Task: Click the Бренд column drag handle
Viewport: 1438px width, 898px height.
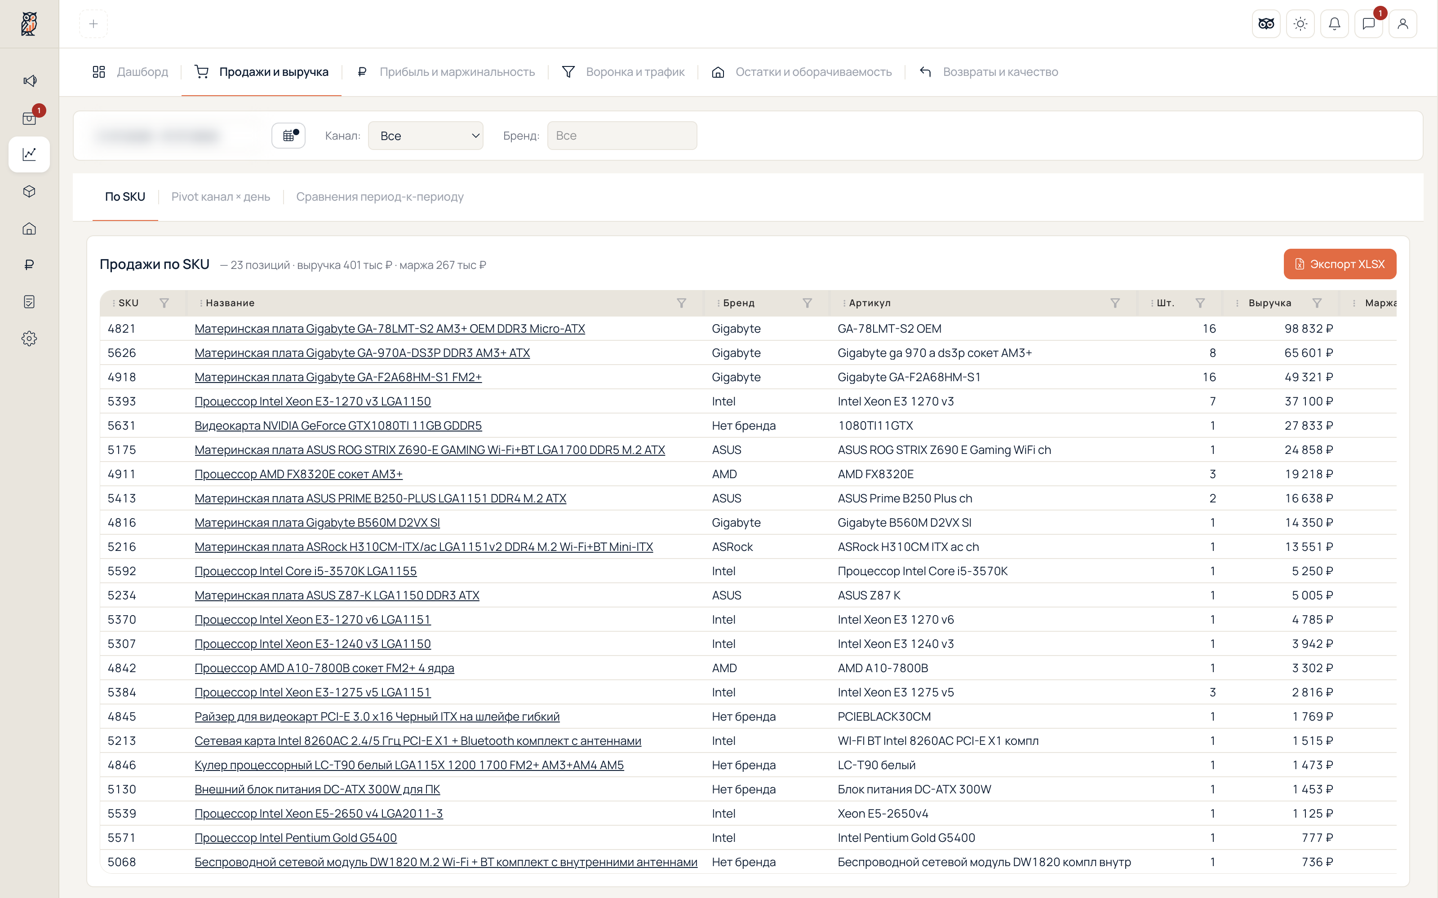Action: pos(719,303)
